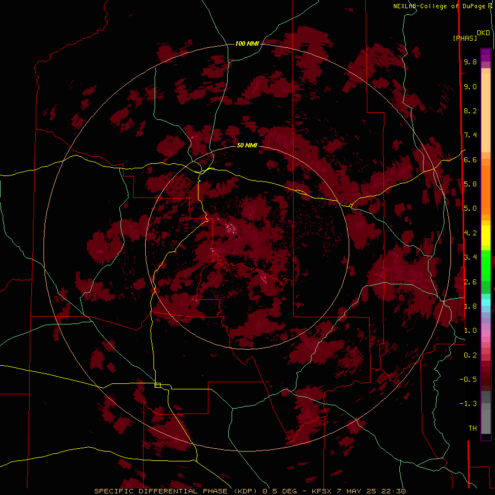
Task: Pick the pink band of the color scale
Action: [486, 333]
